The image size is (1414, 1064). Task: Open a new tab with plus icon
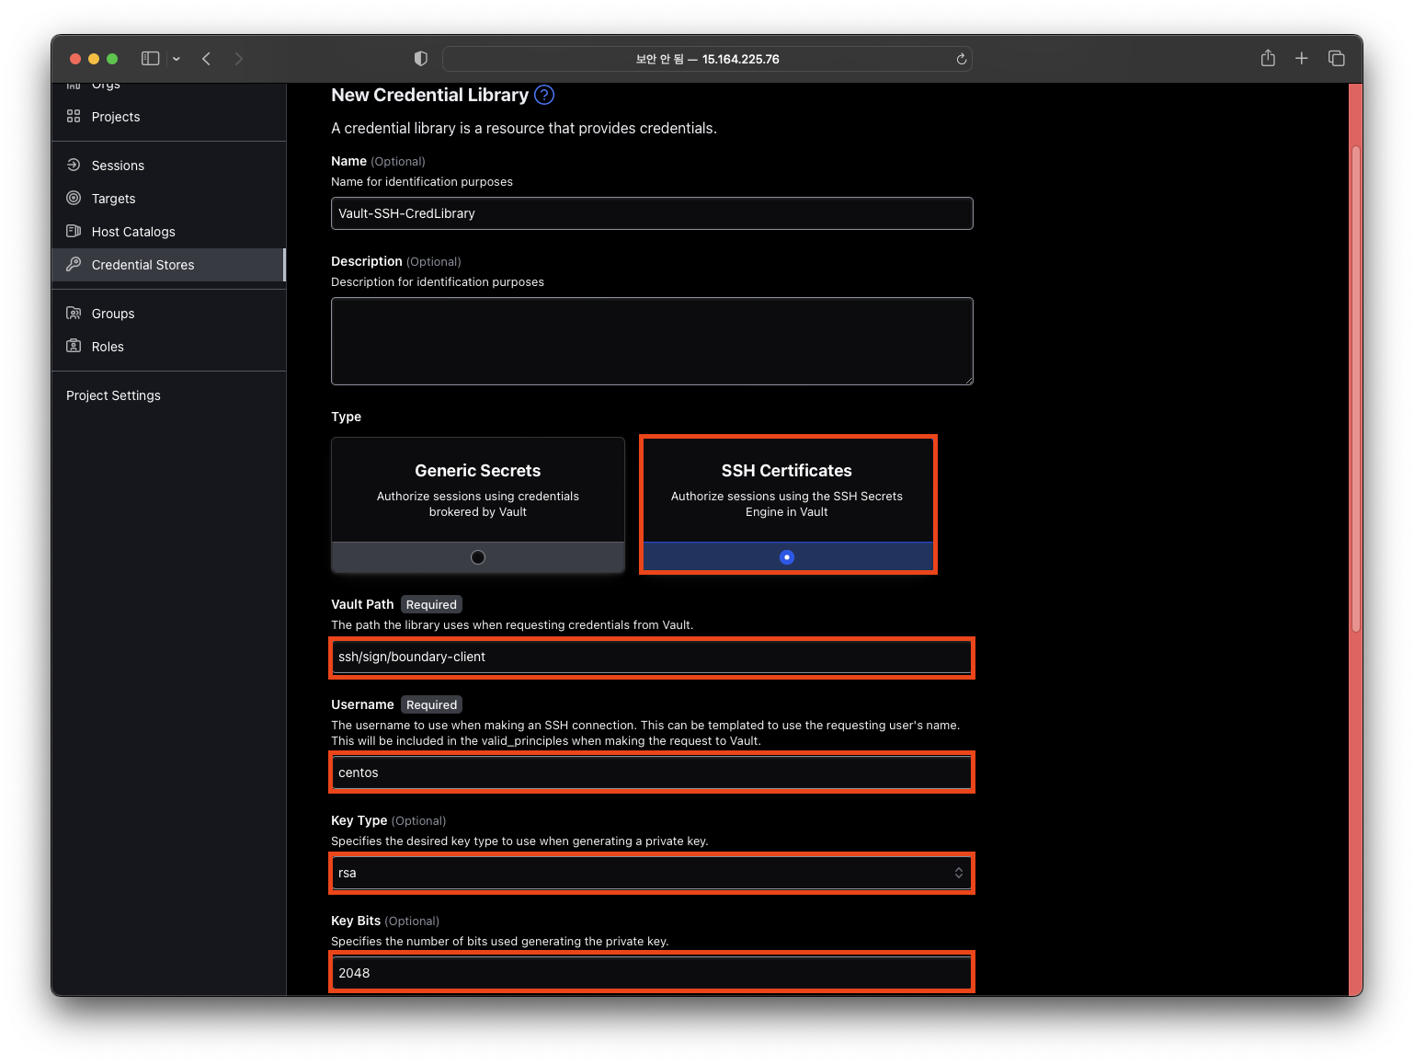coord(1302,58)
